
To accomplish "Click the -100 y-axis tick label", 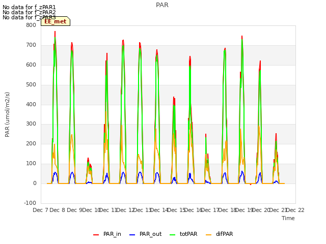I will (30, 203).
